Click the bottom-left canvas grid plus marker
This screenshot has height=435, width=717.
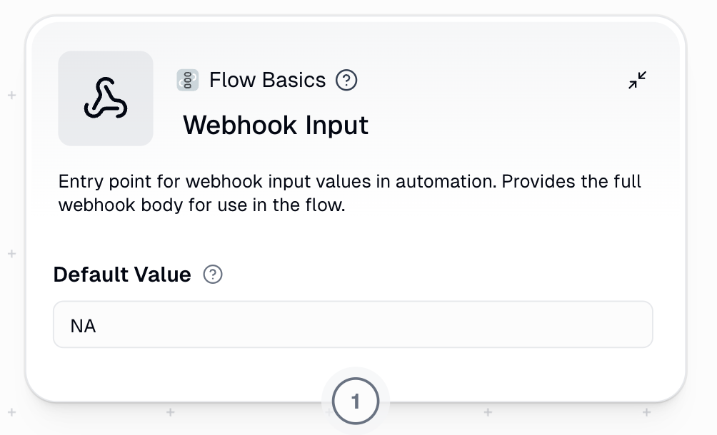11,411
